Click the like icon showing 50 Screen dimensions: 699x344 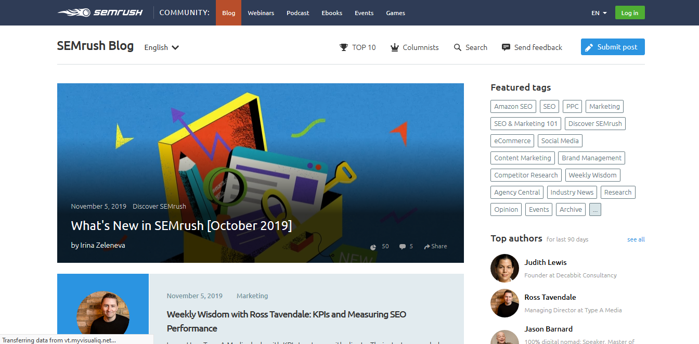click(x=373, y=246)
